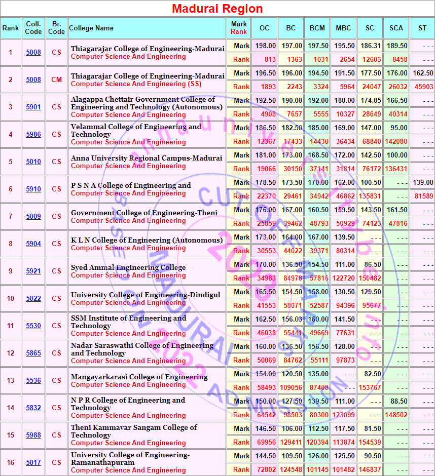
Task: Click the College Name column header
Action: [x=91, y=28]
